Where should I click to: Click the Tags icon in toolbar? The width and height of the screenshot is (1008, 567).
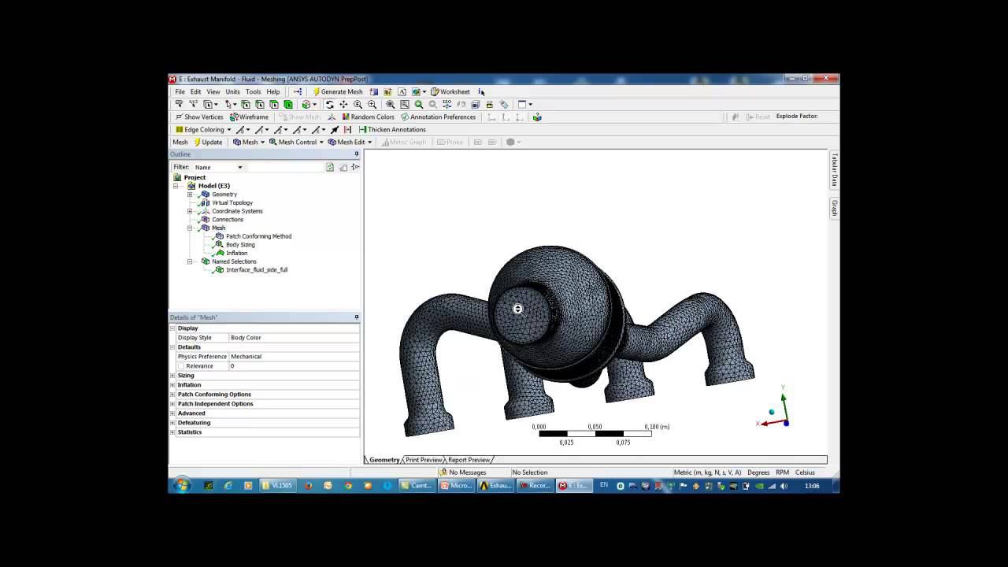click(504, 104)
